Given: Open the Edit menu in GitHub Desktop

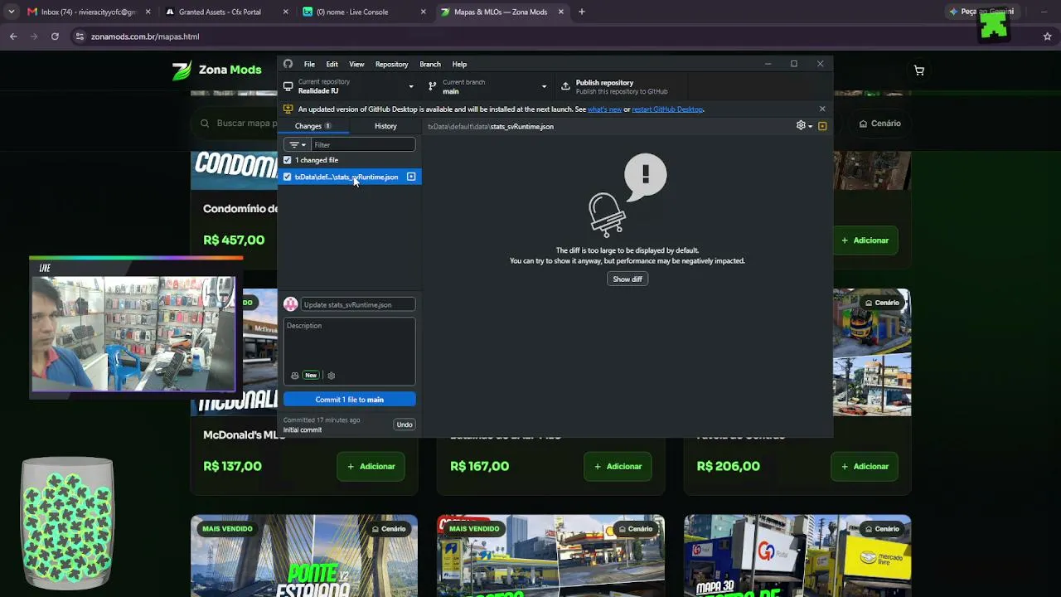Looking at the screenshot, I should point(332,64).
